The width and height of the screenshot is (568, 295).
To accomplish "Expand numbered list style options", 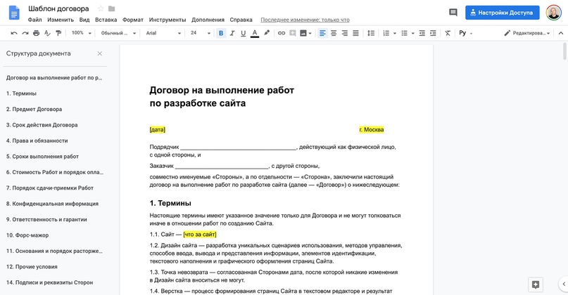I will pyautogui.click(x=394, y=33).
